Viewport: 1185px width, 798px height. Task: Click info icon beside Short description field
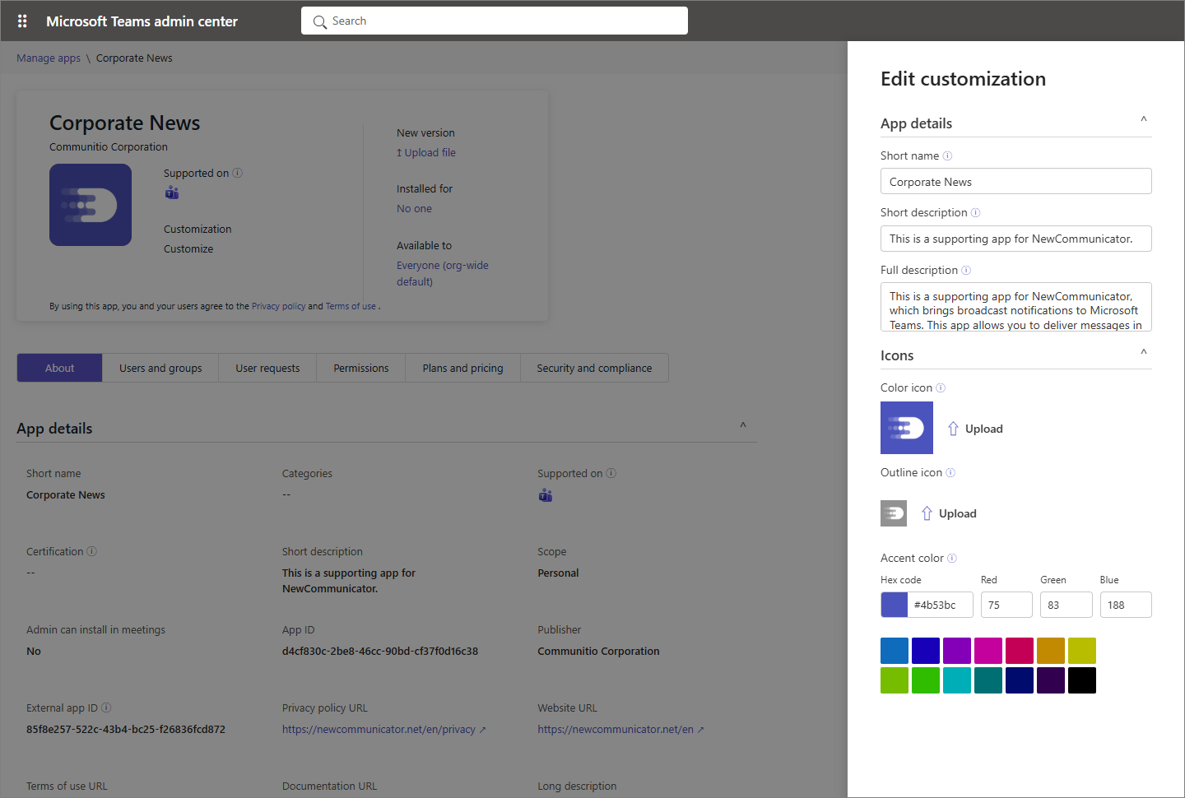[975, 212]
